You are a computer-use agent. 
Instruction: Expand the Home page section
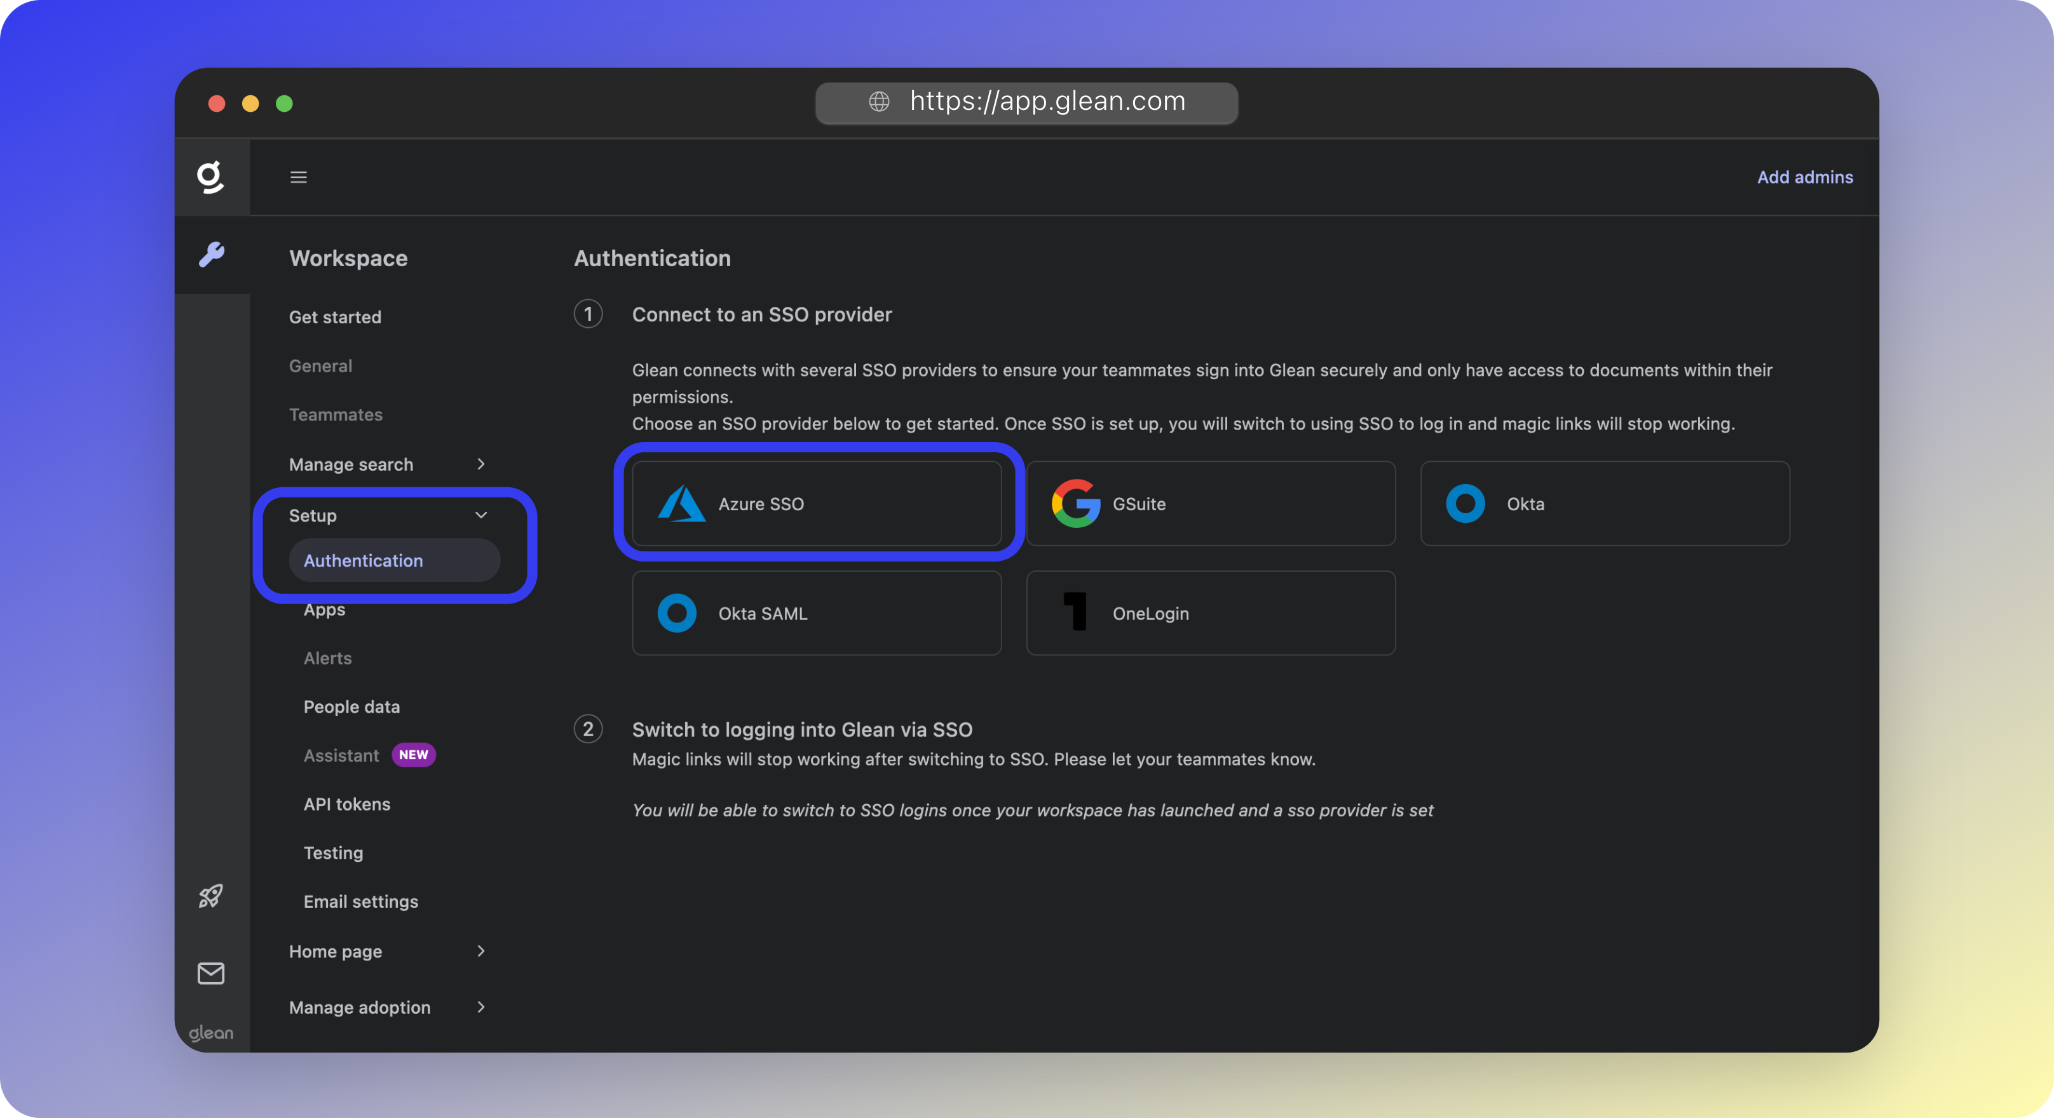[481, 951]
